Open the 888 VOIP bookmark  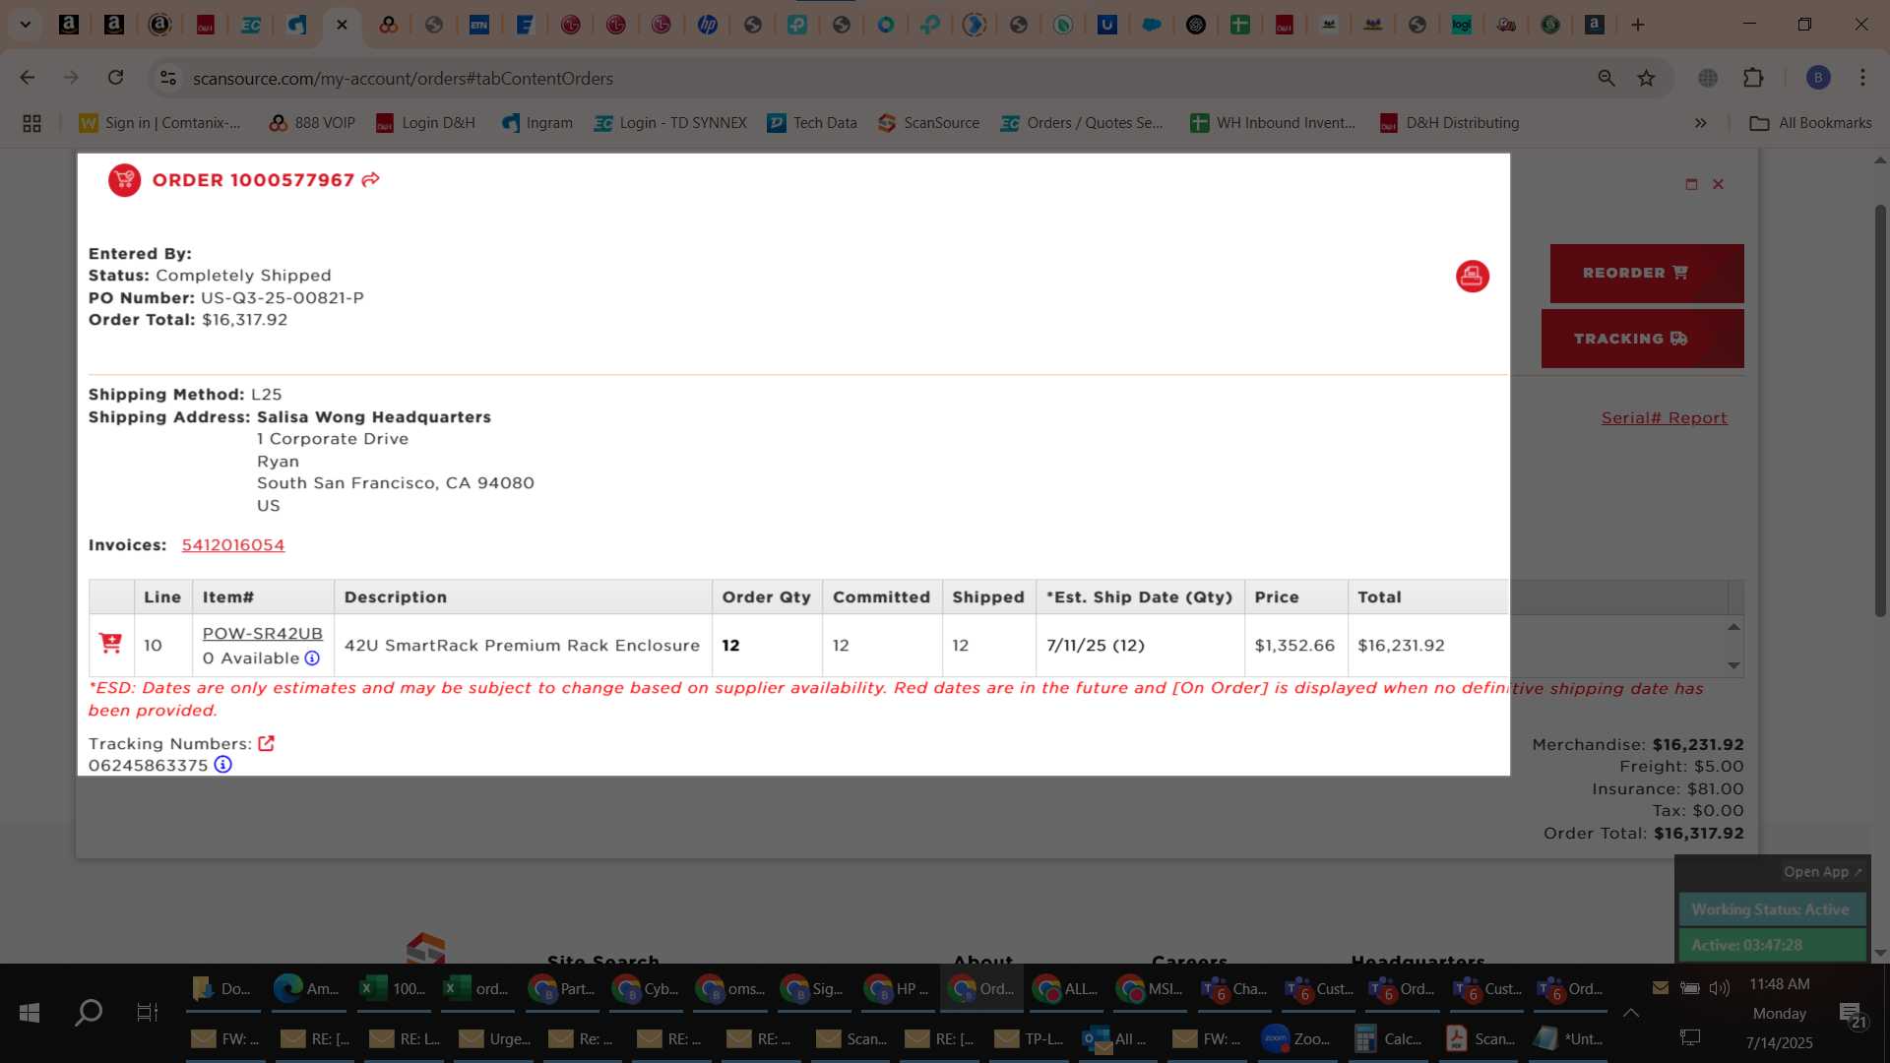(x=312, y=123)
